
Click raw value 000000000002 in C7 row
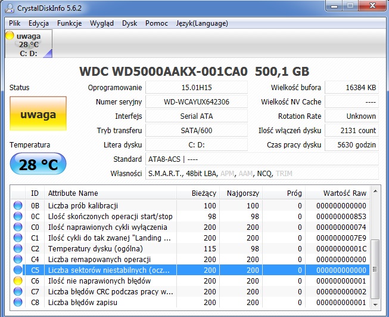click(341, 292)
